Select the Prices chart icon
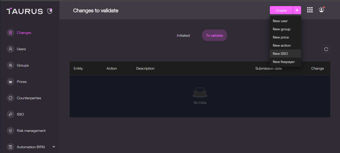This screenshot has width=340, height=153. [x=10, y=82]
